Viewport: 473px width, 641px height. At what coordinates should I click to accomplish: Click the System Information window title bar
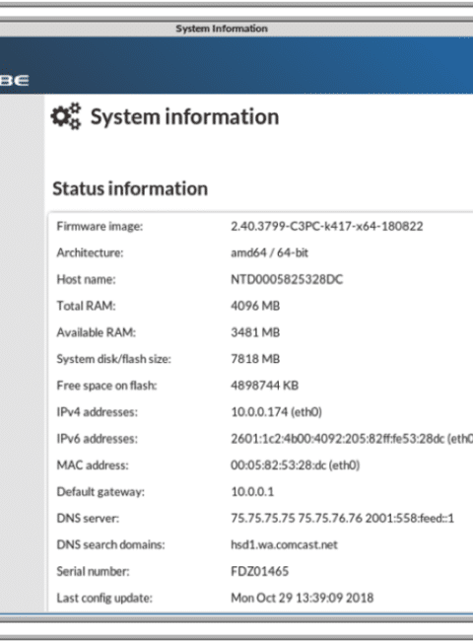click(x=236, y=29)
